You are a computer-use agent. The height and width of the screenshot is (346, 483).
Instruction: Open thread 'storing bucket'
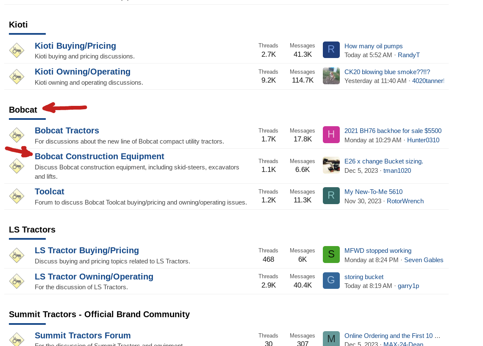(x=364, y=277)
